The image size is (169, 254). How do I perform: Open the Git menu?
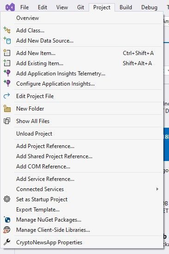pyautogui.click(x=80, y=7)
